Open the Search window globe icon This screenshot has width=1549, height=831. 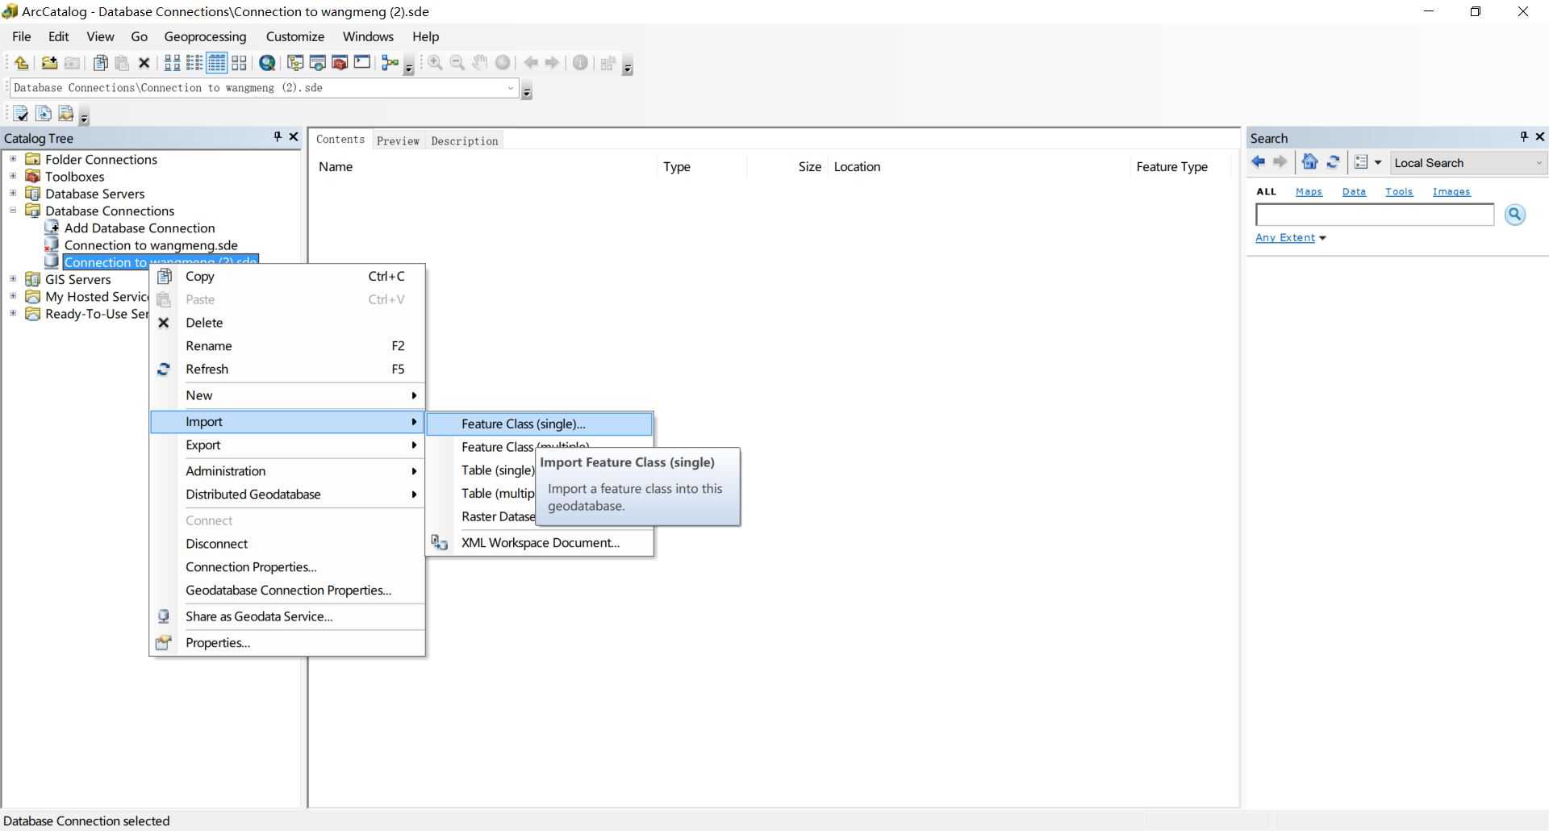pyautogui.click(x=267, y=63)
